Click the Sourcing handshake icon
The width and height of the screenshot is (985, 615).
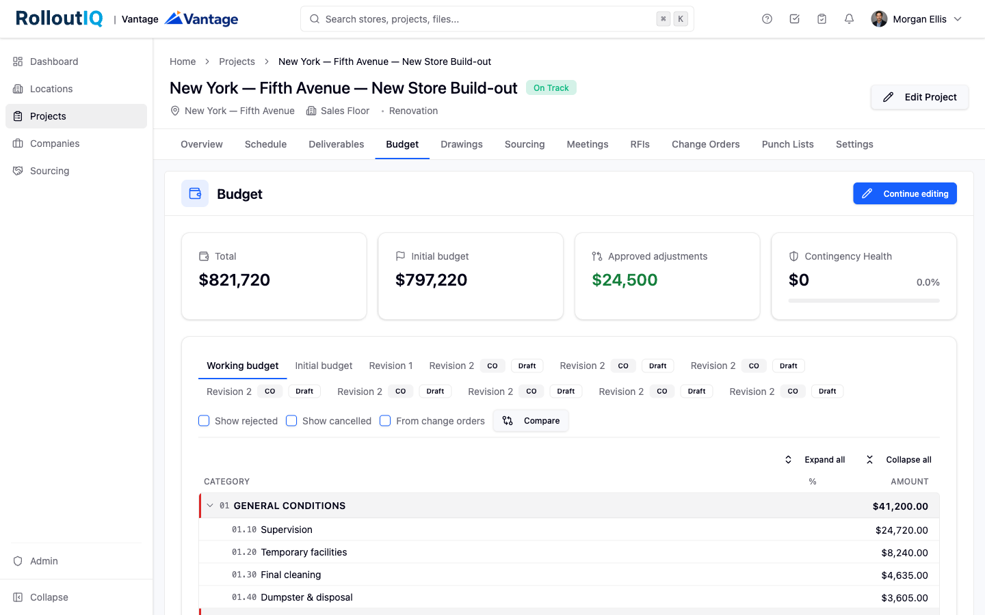[x=18, y=171]
